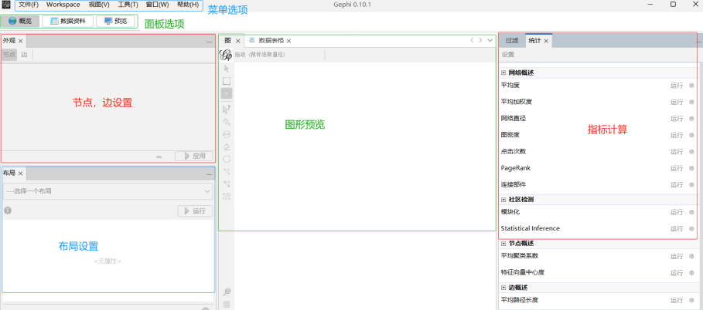Image resolution: width=703 pixels, height=310 pixels.
Task: Click the magnifier icon at toolbar bottom
Action: tap(226, 292)
